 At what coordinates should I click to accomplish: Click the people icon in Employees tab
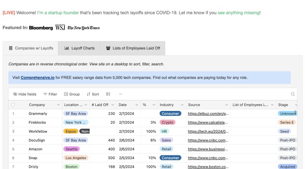click(108, 48)
